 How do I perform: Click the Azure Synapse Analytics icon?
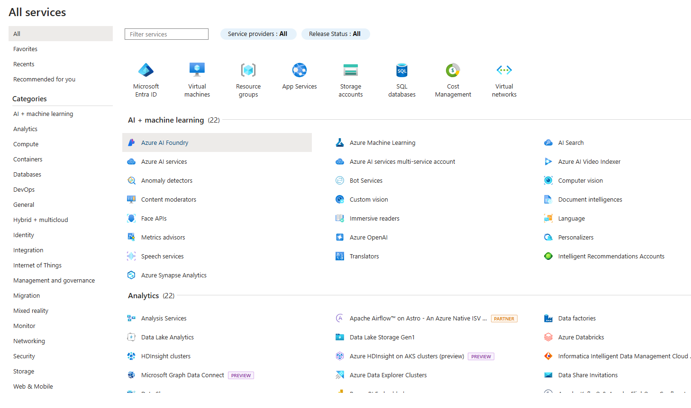(131, 275)
